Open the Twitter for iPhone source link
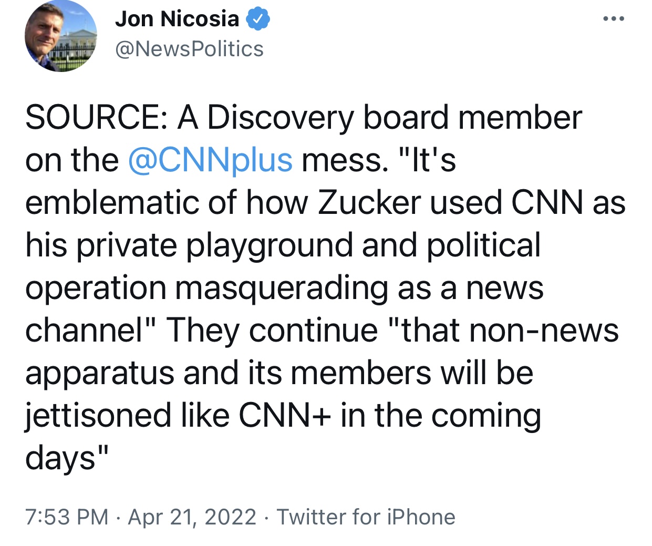Screen dimensions: 652x546 (366, 517)
